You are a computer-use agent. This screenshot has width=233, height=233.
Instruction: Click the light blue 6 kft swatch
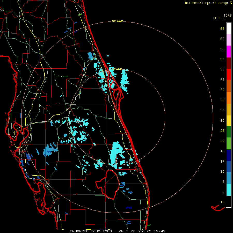click(x=229, y=178)
